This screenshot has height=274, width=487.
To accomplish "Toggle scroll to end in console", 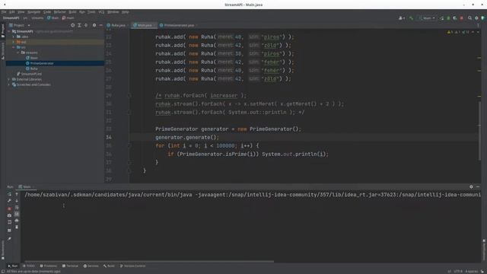I will [17, 214].
